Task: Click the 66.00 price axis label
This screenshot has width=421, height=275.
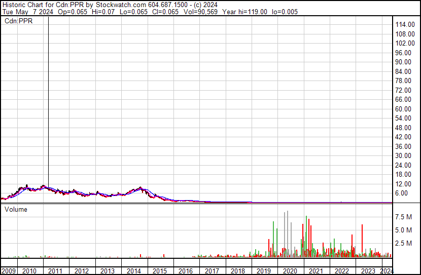Action: pyautogui.click(x=403, y=99)
